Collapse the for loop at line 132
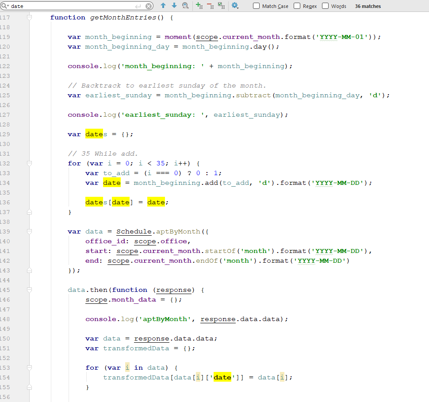Image resolution: width=429 pixels, height=402 pixels. (x=29, y=163)
